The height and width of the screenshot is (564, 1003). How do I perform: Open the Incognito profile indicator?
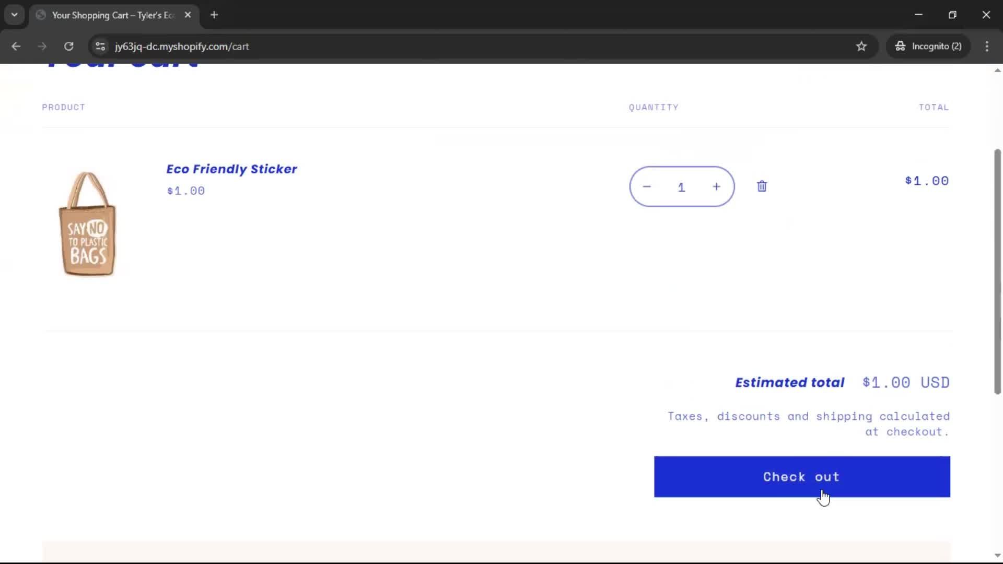click(929, 46)
